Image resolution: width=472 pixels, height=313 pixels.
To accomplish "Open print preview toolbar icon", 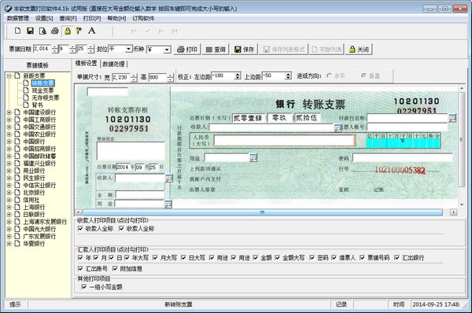I will click(x=42, y=31).
